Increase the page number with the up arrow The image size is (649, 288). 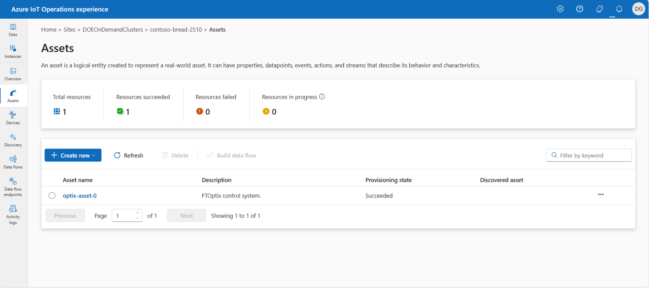(137, 213)
